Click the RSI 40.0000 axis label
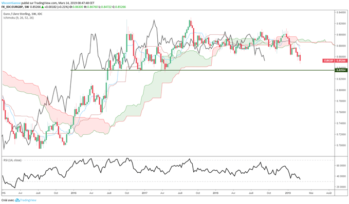Viewport: 349px width, 204px height. [342, 176]
